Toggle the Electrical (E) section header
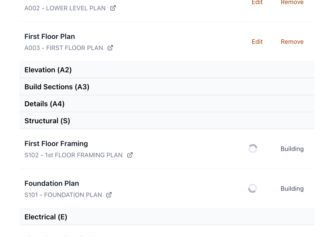The height and width of the screenshot is (237, 335). click(x=46, y=217)
